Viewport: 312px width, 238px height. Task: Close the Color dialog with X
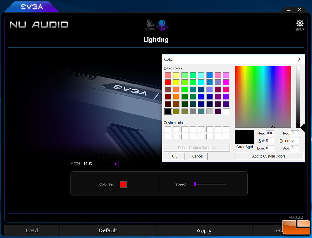point(300,59)
